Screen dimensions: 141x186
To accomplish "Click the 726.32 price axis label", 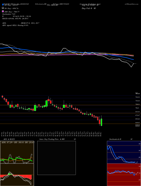I will tap(137, 101).
